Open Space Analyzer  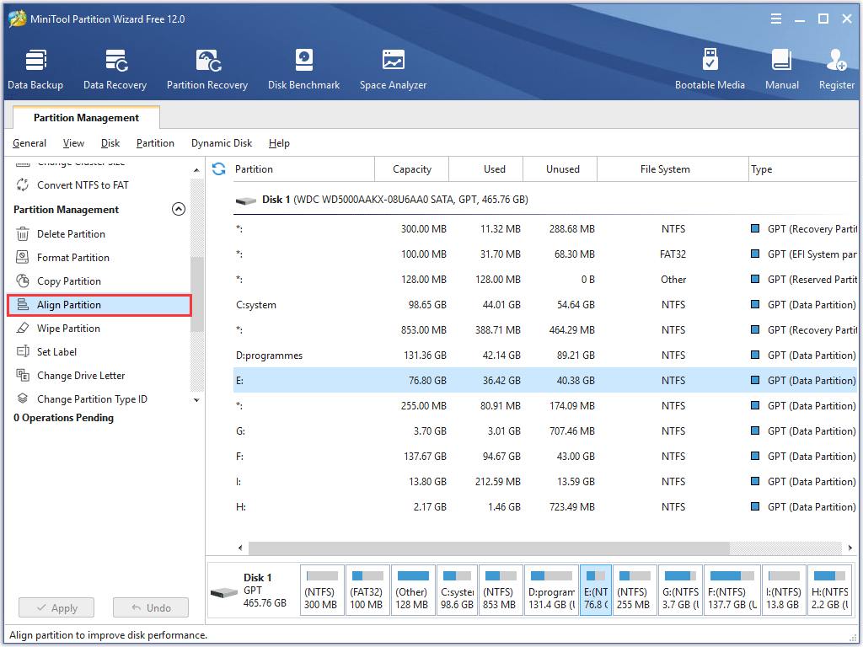(x=393, y=69)
